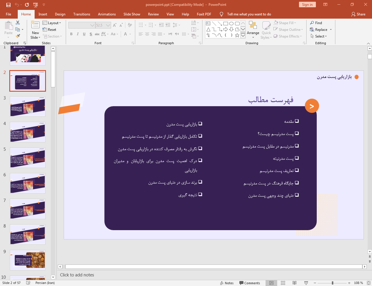Image resolution: width=372 pixels, height=286 pixels.
Task: Open the Design tab
Action: click(x=60, y=14)
